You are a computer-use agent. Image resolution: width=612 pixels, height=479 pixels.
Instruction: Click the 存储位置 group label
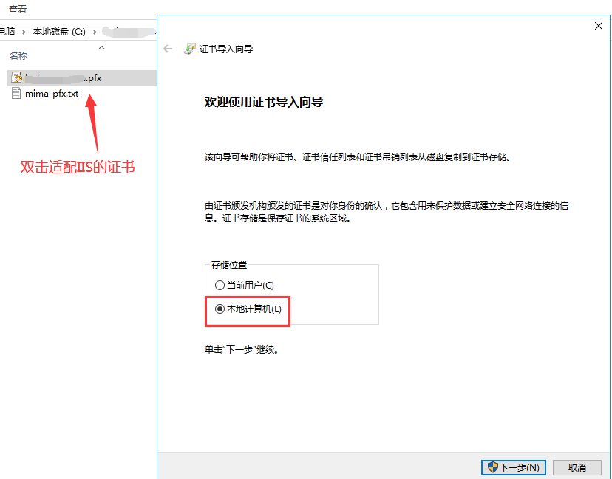pyautogui.click(x=229, y=265)
